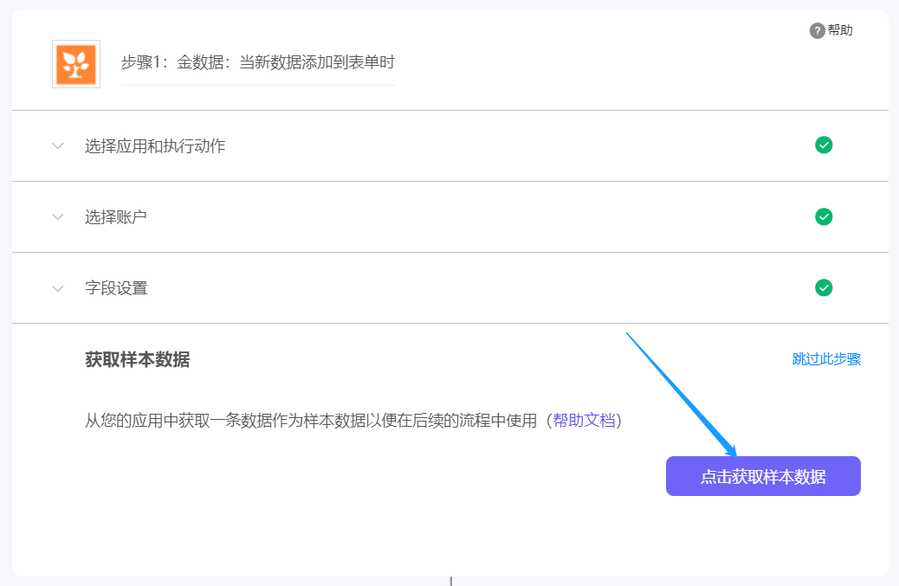
Task: Open the 帮助文档 link
Action: coord(584,421)
